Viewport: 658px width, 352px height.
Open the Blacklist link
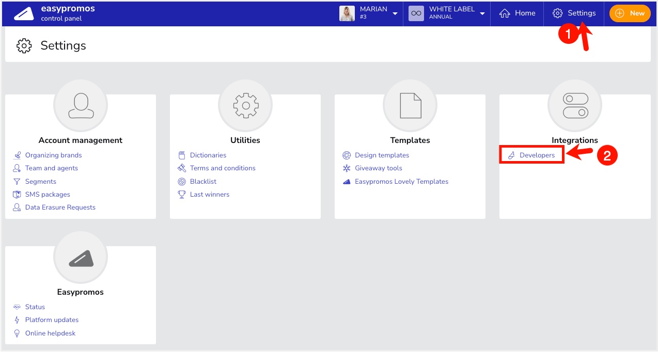pos(203,182)
